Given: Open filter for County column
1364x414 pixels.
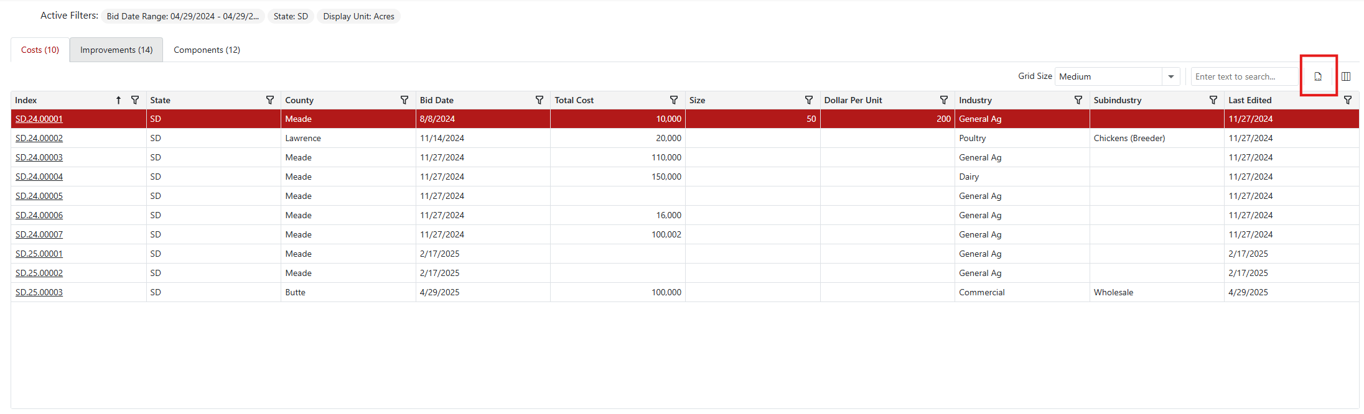Looking at the screenshot, I should 404,100.
